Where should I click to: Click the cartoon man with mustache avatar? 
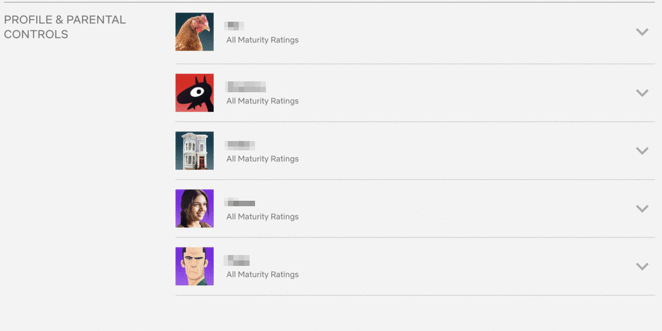click(x=194, y=266)
